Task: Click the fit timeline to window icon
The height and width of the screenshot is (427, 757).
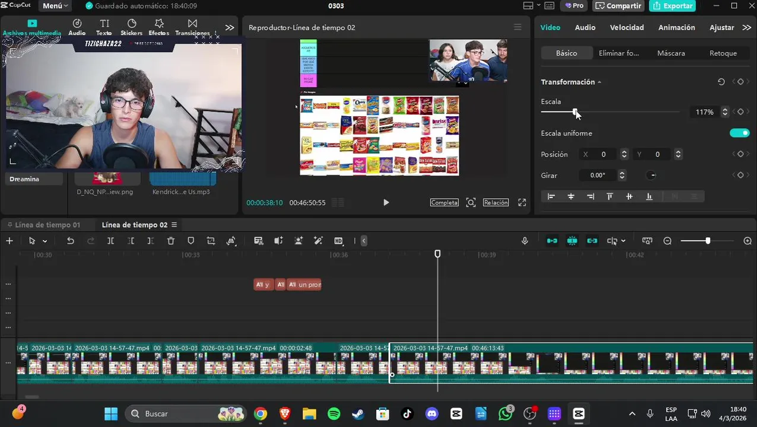Action: pos(647,241)
